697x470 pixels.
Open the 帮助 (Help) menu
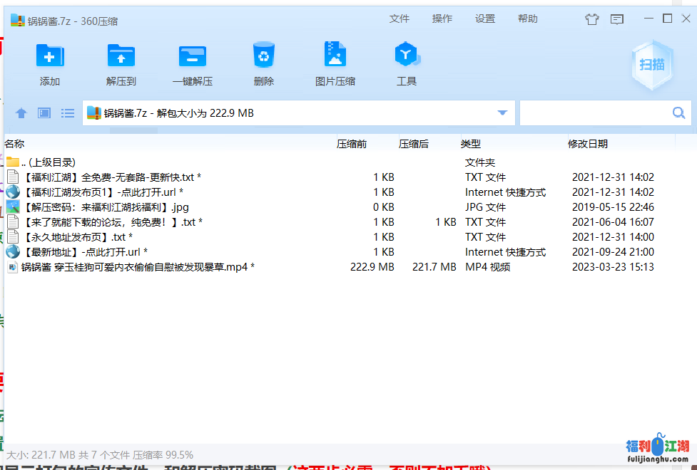(528, 19)
